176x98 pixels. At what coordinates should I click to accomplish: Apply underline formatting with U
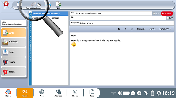132,29
